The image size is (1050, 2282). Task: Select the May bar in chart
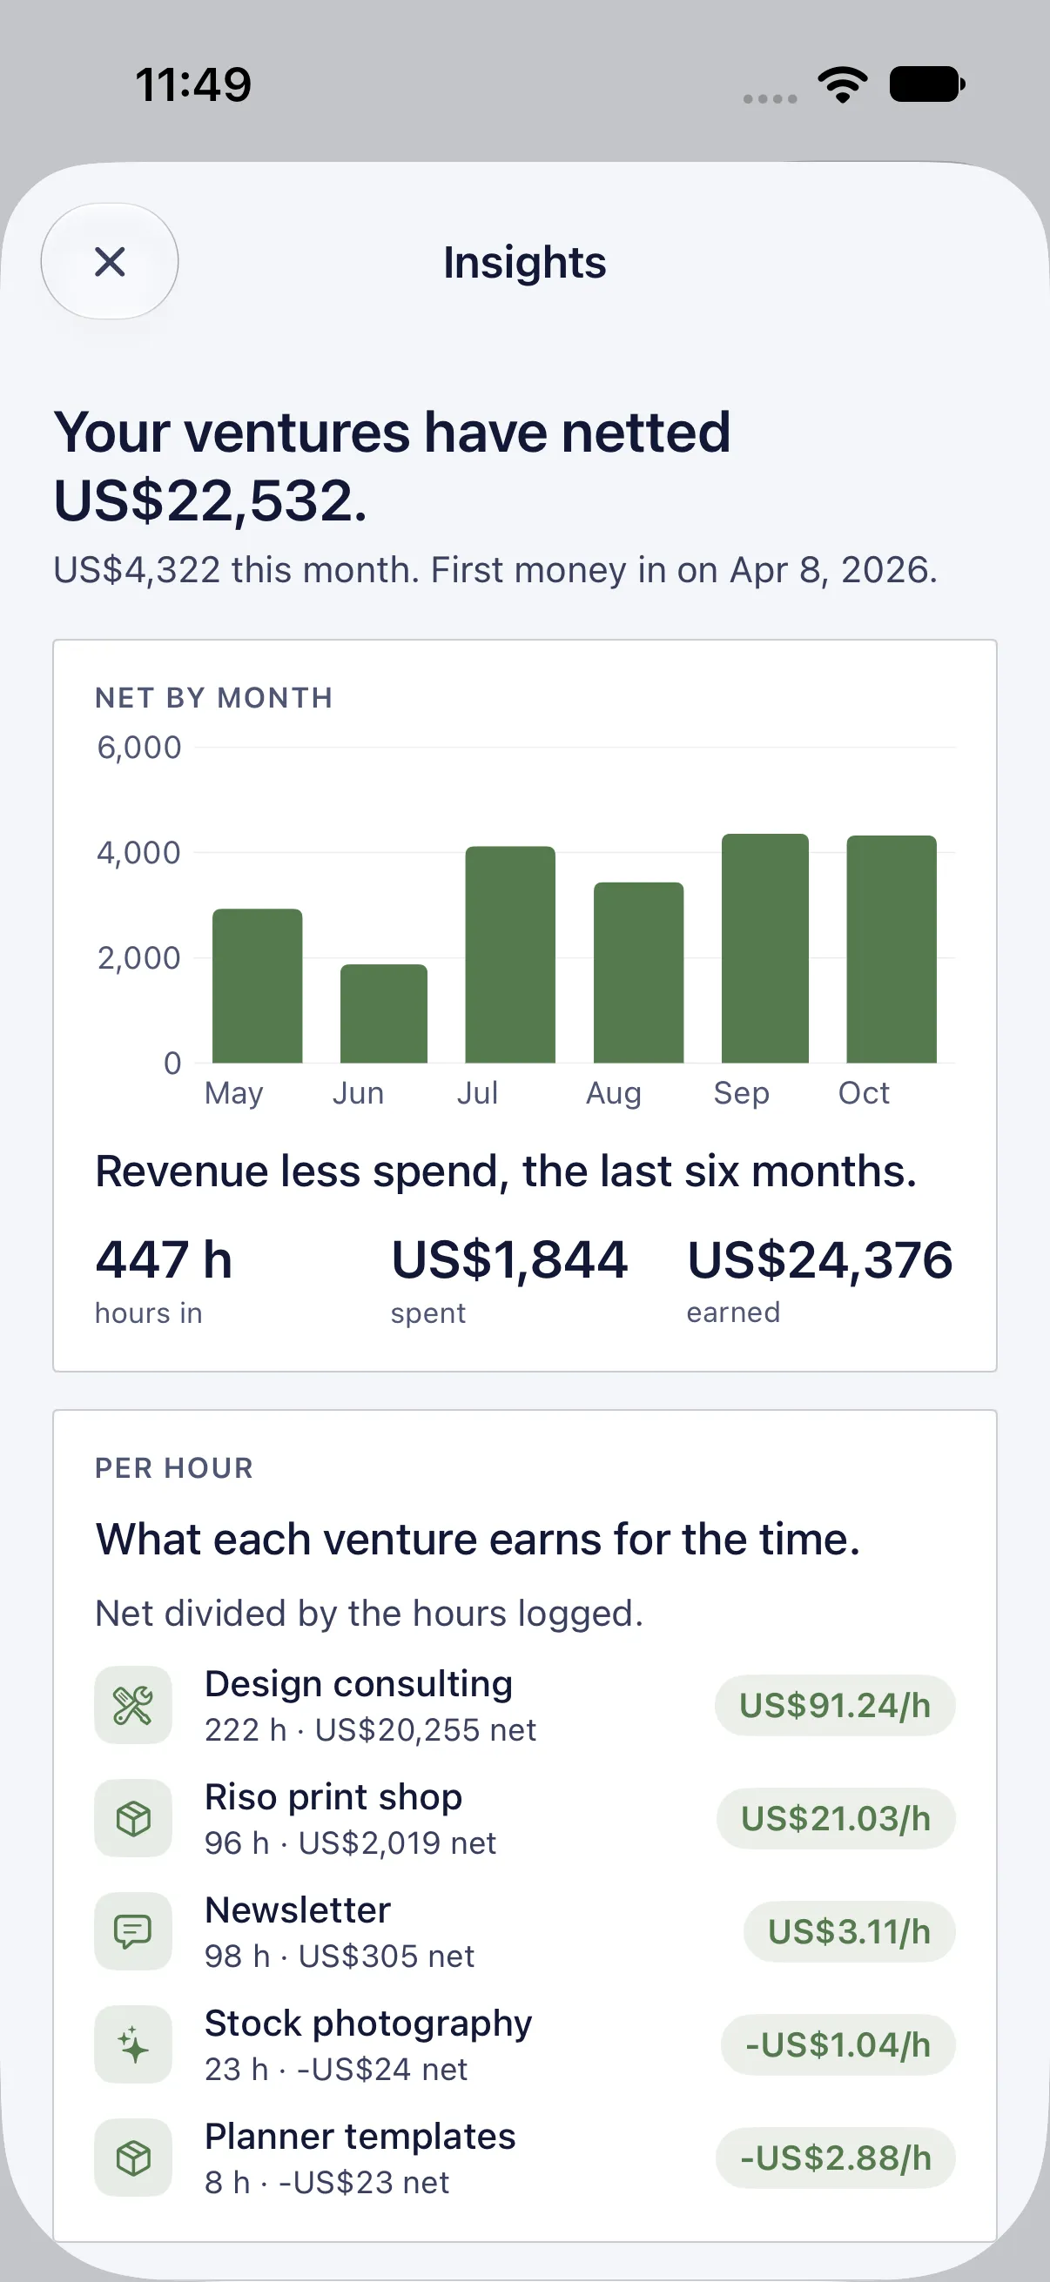[x=257, y=986]
